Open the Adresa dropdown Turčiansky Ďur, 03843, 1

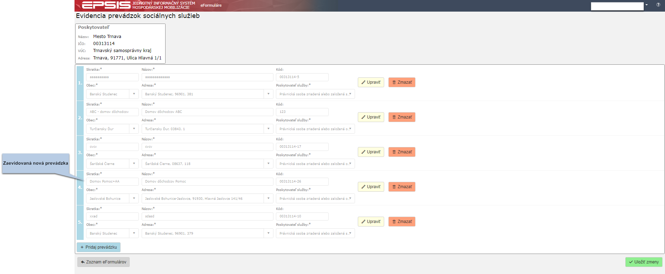207,129
